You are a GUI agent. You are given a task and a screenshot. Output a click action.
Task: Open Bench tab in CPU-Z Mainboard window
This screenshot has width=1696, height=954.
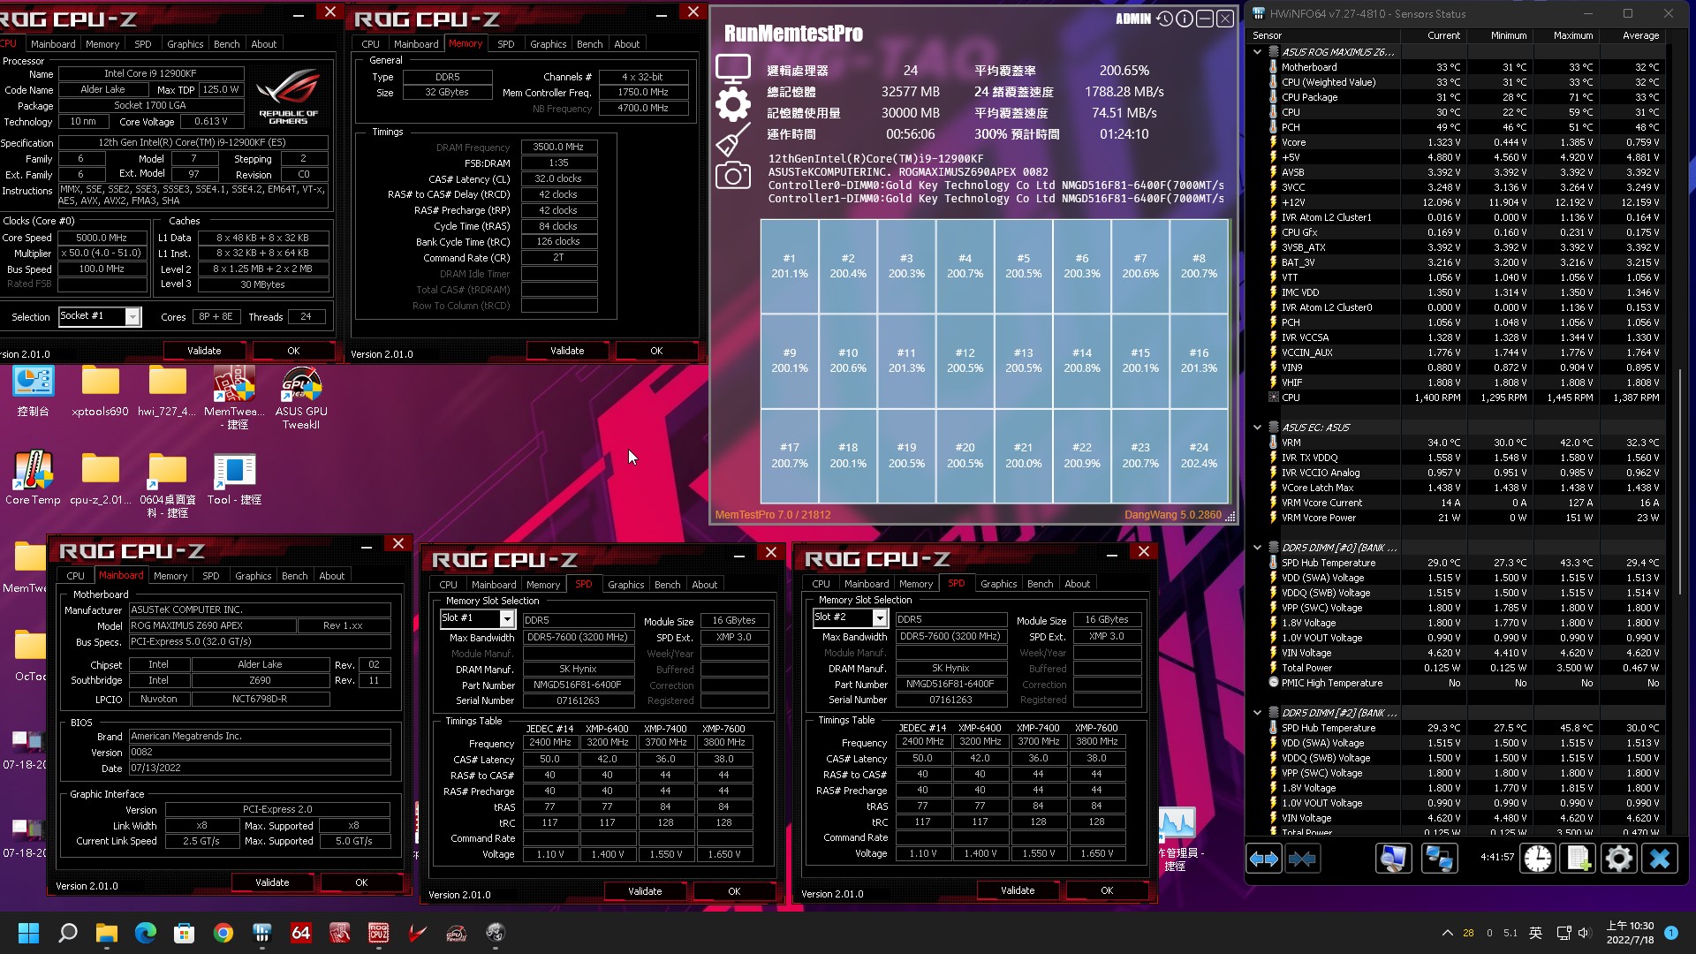294,575
